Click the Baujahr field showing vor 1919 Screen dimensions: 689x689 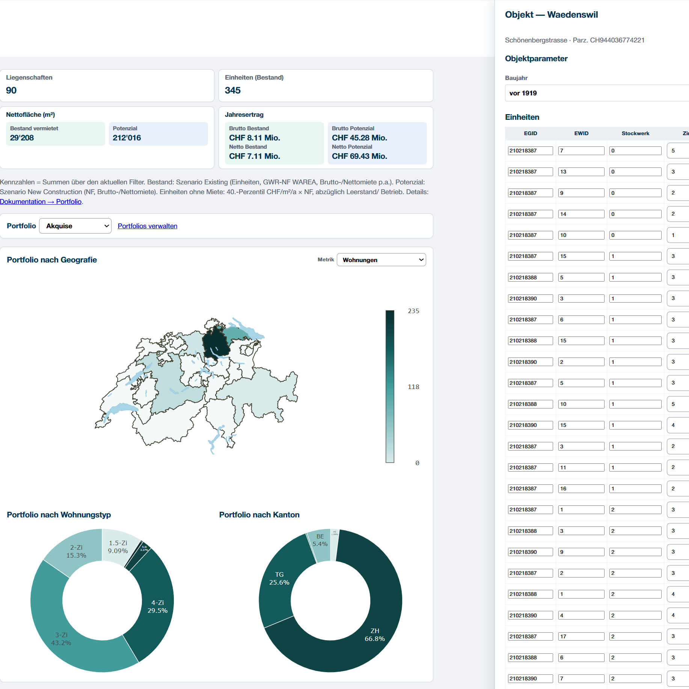(x=597, y=93)
